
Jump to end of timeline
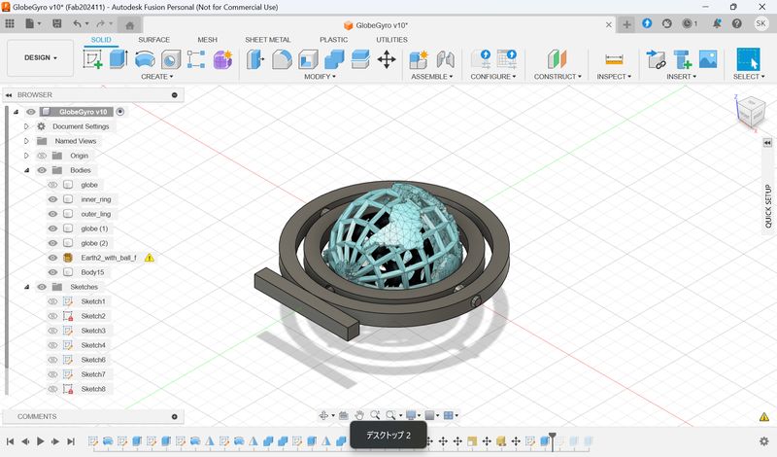pos(71,441)
